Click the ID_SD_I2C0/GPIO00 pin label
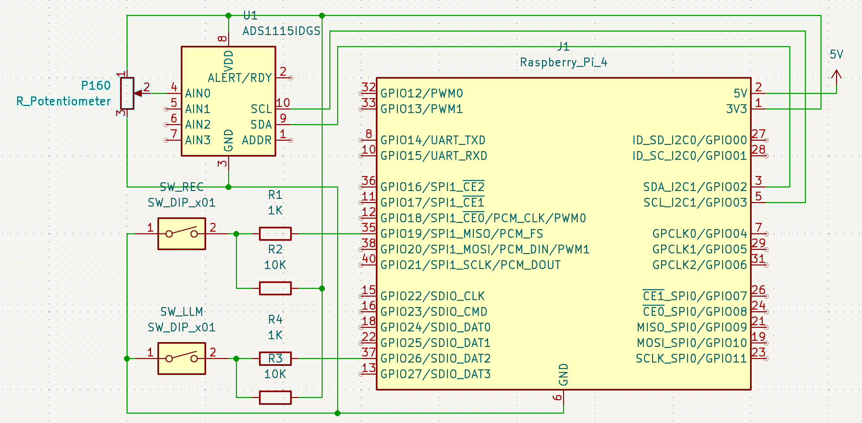 690,140
